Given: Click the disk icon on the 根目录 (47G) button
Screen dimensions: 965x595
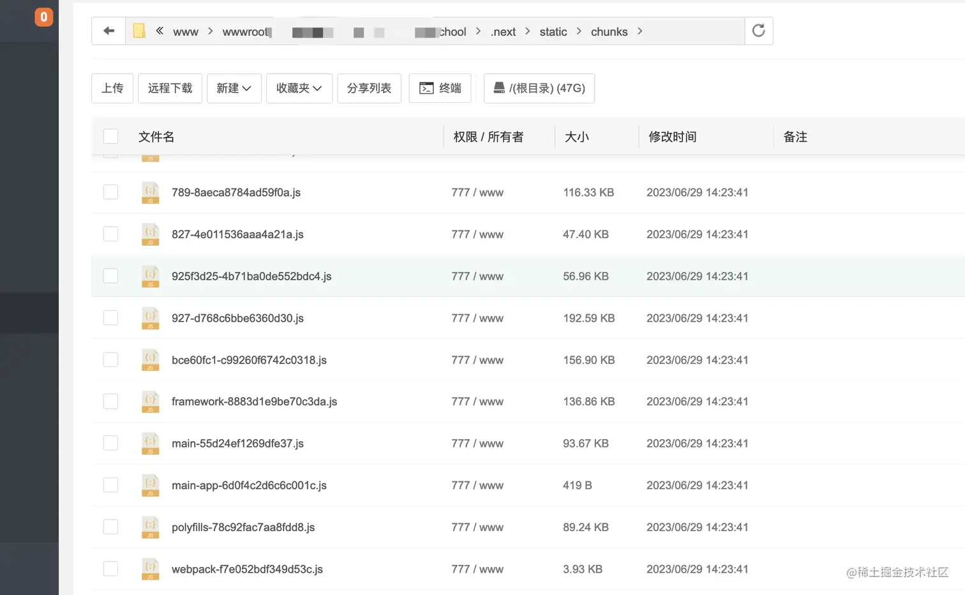Looking at the screenshot, I should (498, 88).
